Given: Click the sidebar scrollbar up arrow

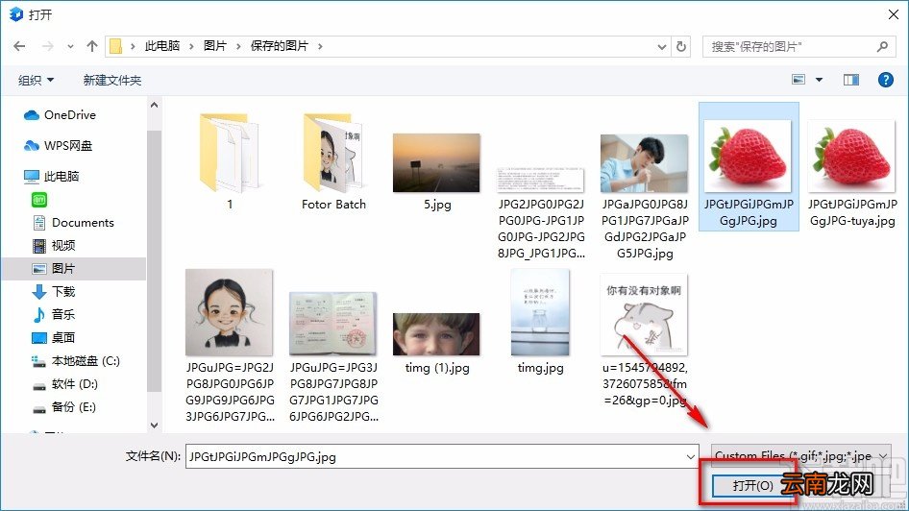Looking at the screenshot, I should [154, 106].
